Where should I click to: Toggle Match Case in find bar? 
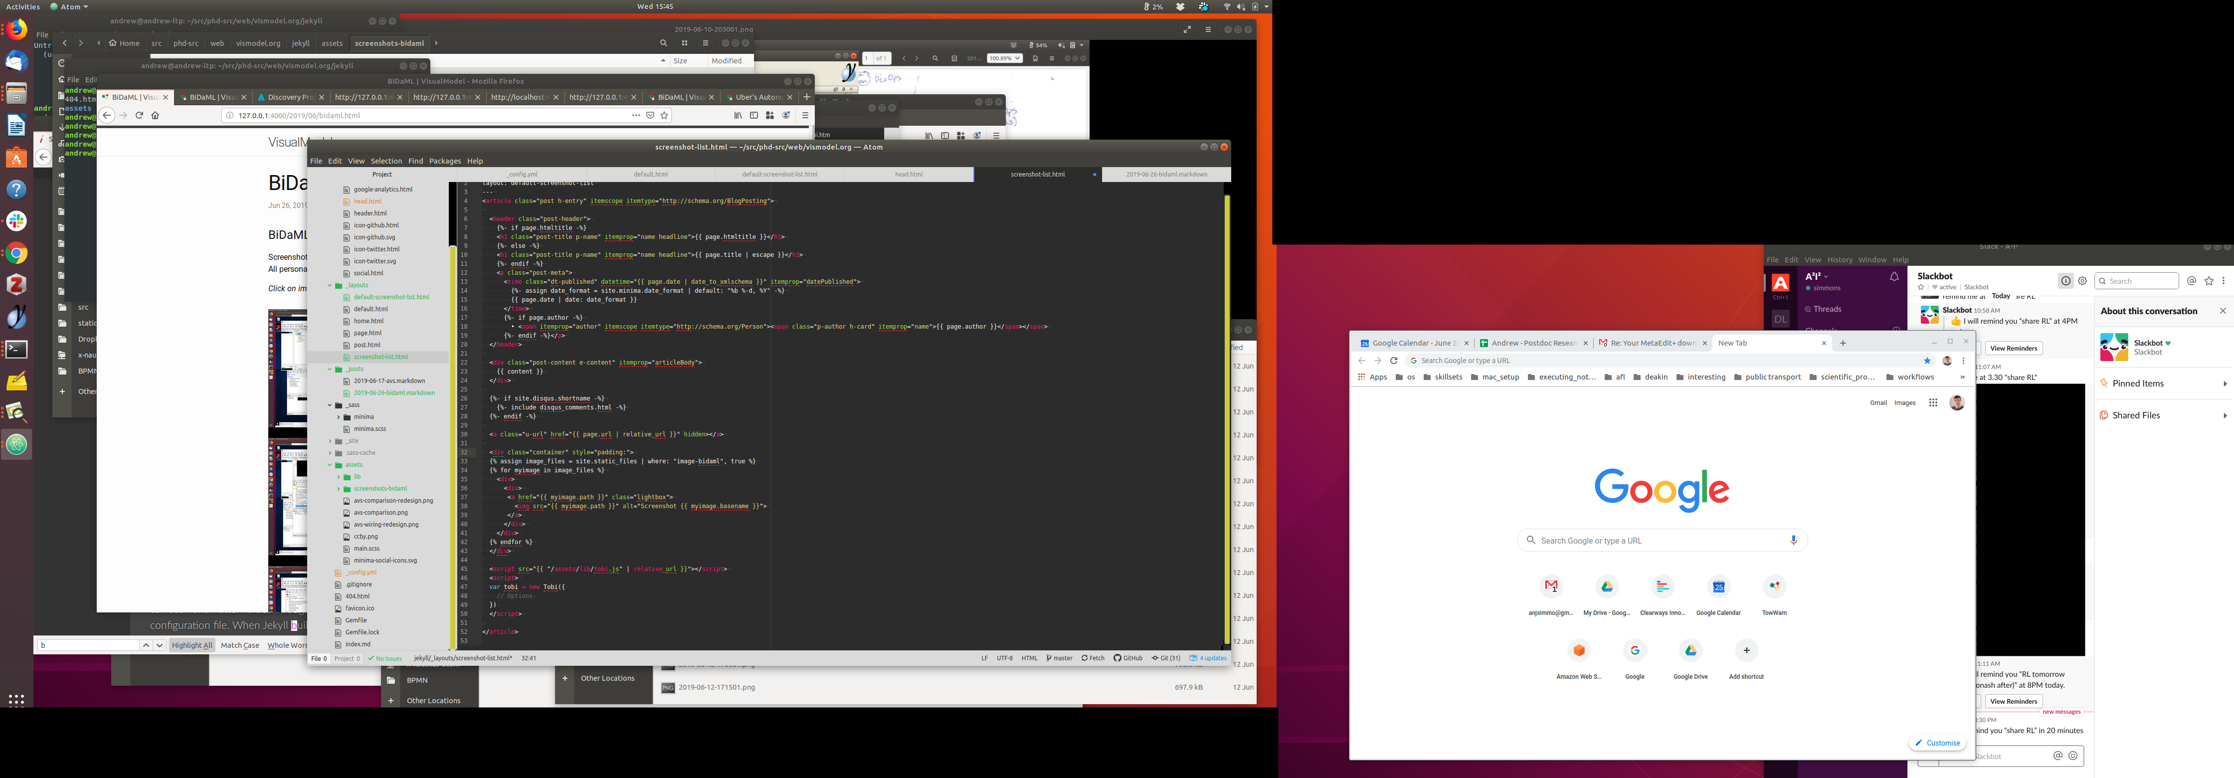click(x=240, y=645)
